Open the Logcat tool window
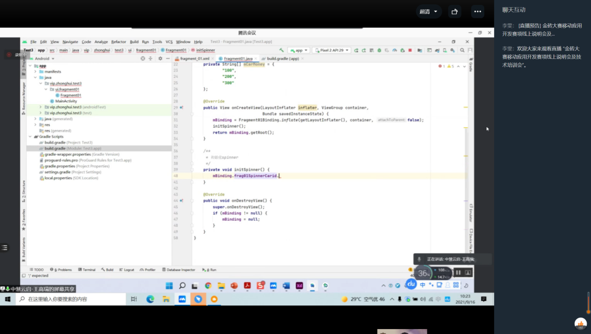This screenshot has height=334, width=591. (127, 270)
